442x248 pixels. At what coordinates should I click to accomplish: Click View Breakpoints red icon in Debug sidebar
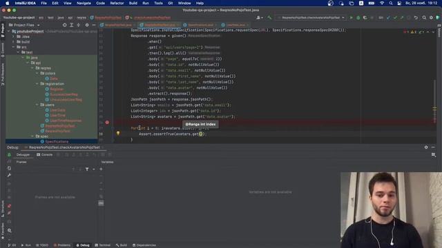coord(9,206)
